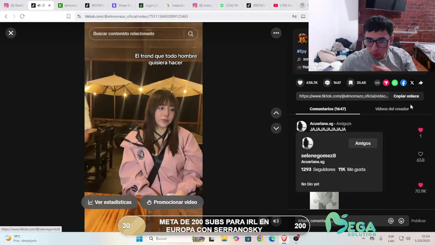Close the active TikTok browser tab
435x245 pixels.
(49, 5)
